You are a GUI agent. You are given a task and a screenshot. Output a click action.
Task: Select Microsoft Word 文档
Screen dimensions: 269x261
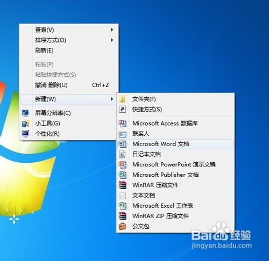point(175,144)
